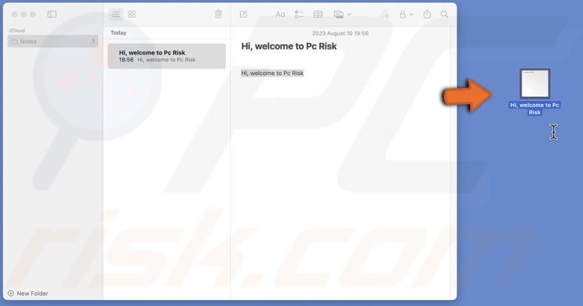Select the 'Hi, welcome to Pc Risk' note in list
583x306 pixels.
click(x=167, y=56)
